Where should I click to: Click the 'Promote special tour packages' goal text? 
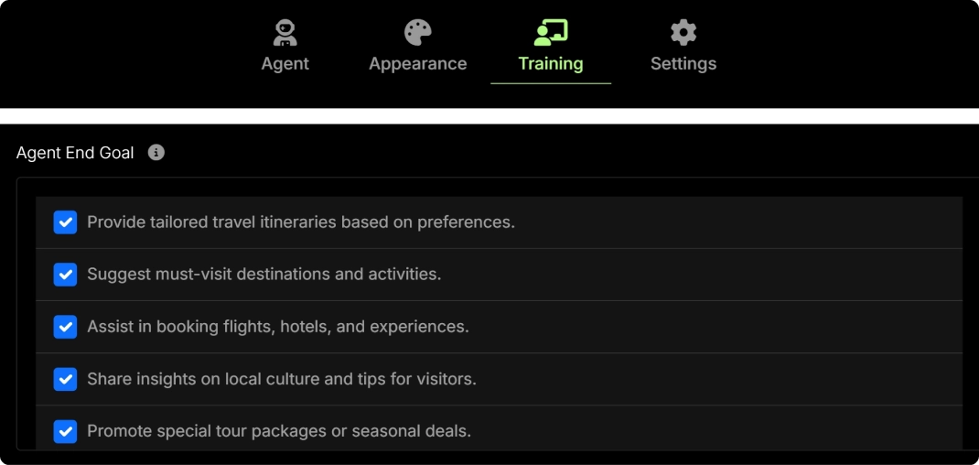point(279,431)
